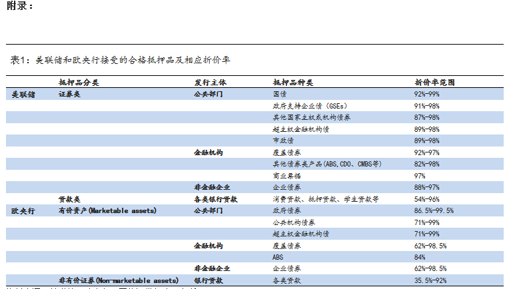The width and height of the screenshot is (507, 289).
Task: Select the table title beginning '表1：美联储和欧央行'
Action: click(120, 60)
